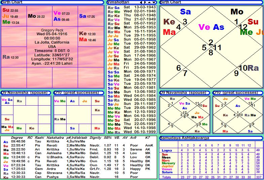Select the Sa-Ke dasha row dated 19-04-1977
264x180 pixels.
[131, 80]
